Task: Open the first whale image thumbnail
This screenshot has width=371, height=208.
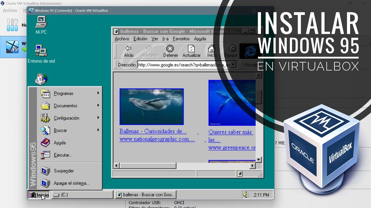Action: 152,107
